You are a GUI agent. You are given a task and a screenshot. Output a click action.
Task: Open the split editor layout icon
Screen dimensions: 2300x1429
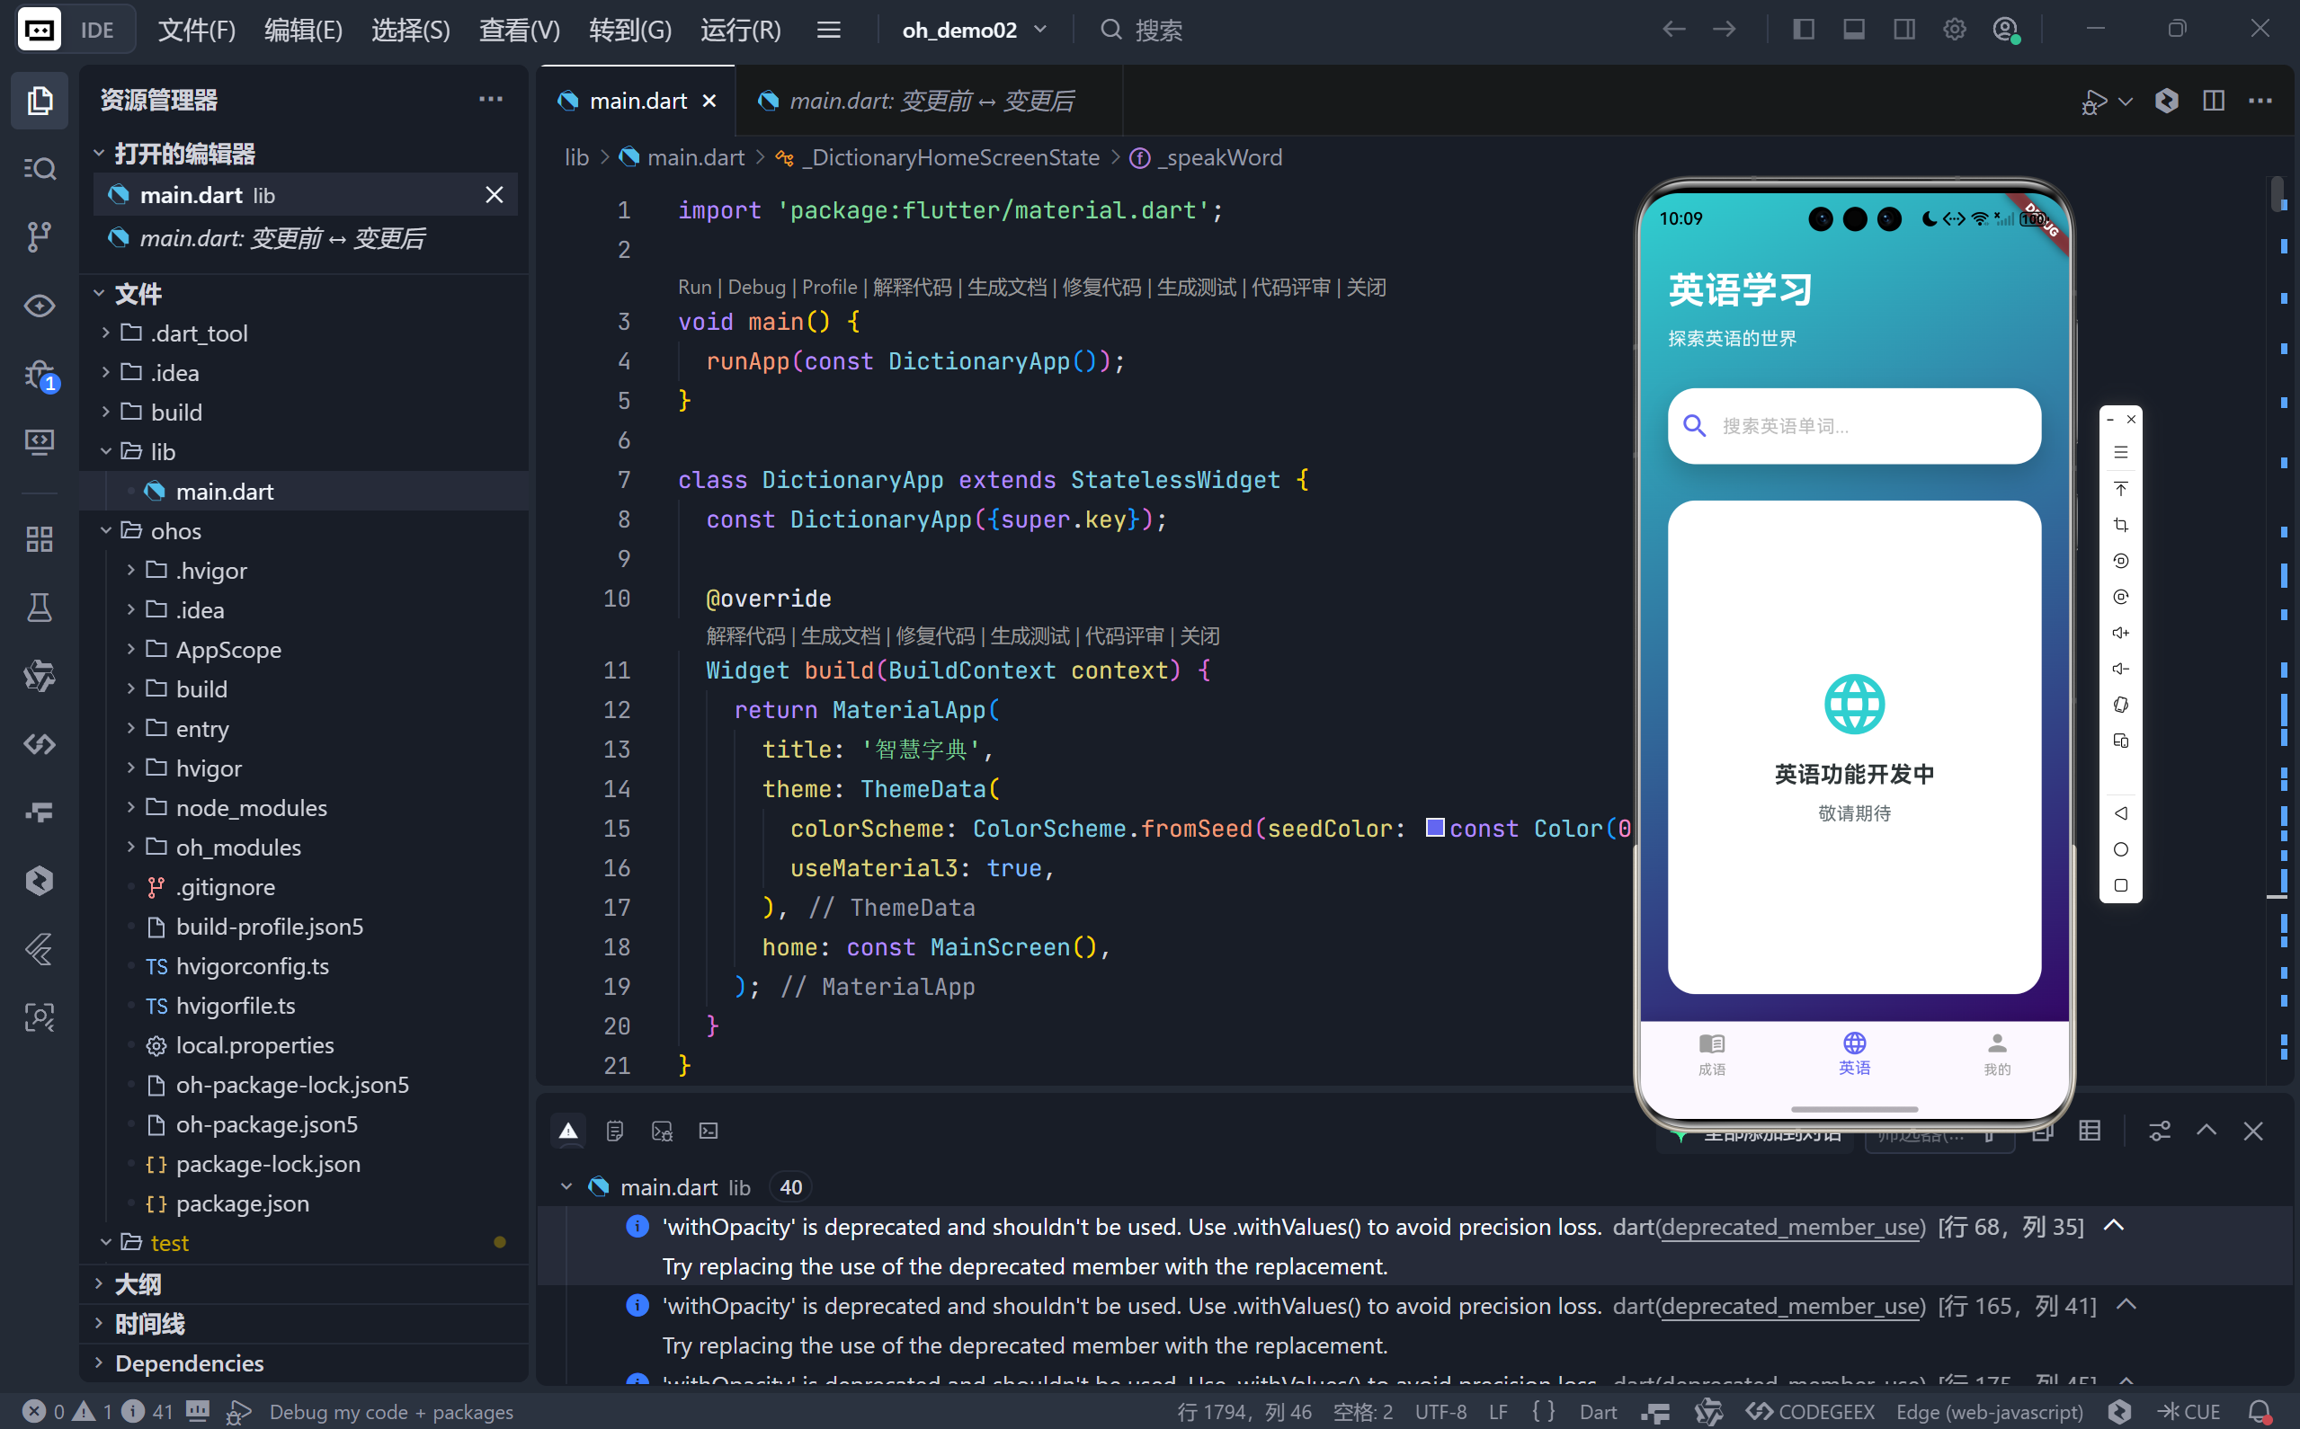2213,100
